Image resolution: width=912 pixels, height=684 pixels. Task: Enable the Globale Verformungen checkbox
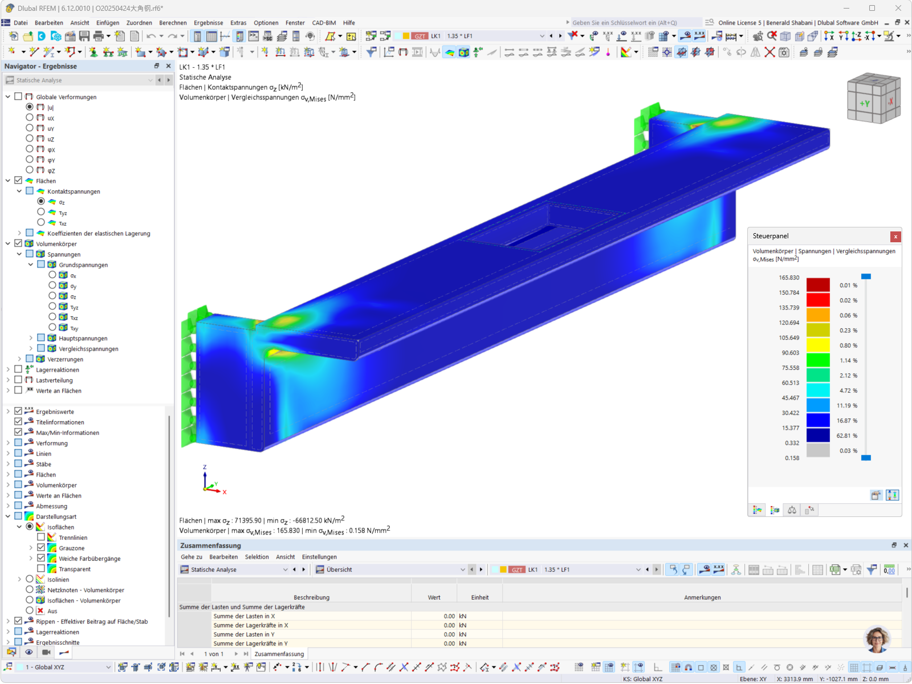[18, 97]
